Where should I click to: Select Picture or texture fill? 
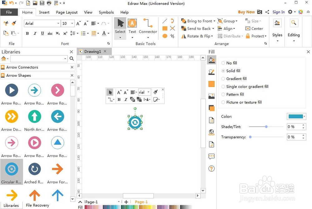click(x=241, y=102)
